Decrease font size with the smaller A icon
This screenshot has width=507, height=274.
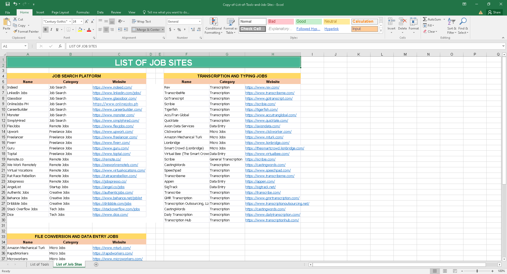(92, 22)
